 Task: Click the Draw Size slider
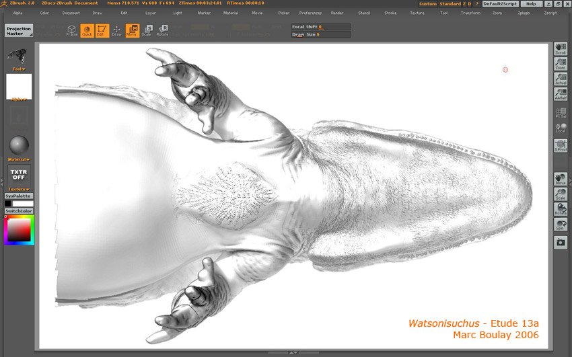321,34
